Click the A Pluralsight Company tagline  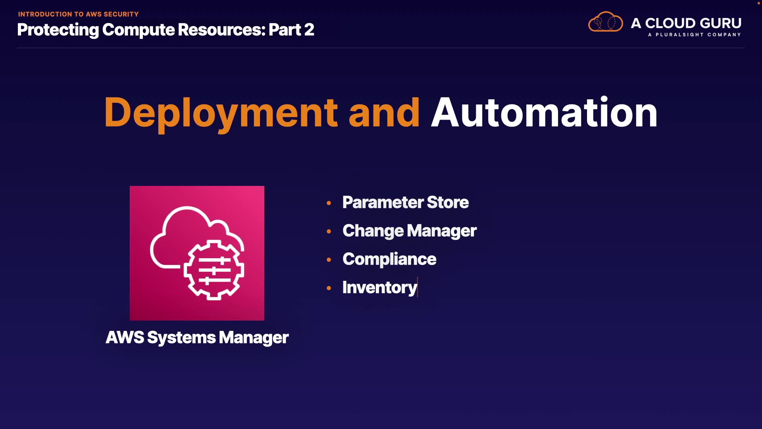click(x=694, y=35)
